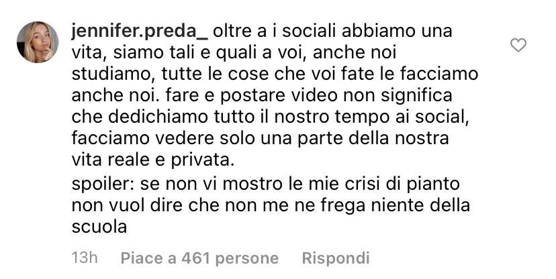Reply to the comment via Rispondi
Screen dimensions: 556x279
click(x=336, y=258)
